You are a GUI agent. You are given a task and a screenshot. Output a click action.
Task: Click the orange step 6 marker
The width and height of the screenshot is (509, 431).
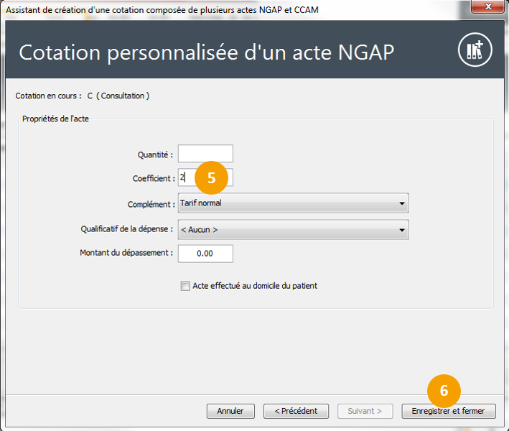click(x=444, y=391)
